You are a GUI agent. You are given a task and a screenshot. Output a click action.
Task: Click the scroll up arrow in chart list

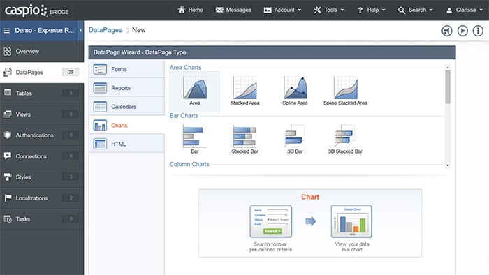tap(448, 67)
